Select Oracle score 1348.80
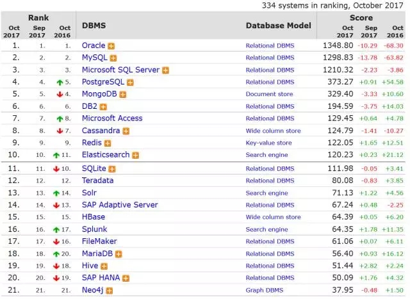410x299 pixels. (x=338, y=45)
